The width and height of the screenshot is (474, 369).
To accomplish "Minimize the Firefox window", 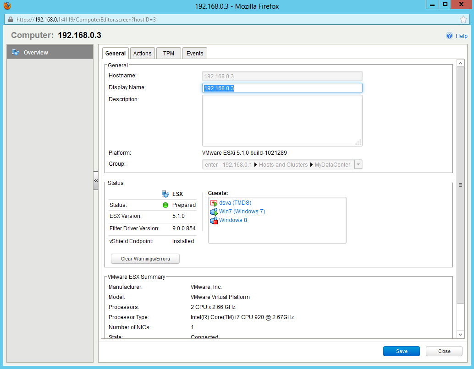I will 432,5.
